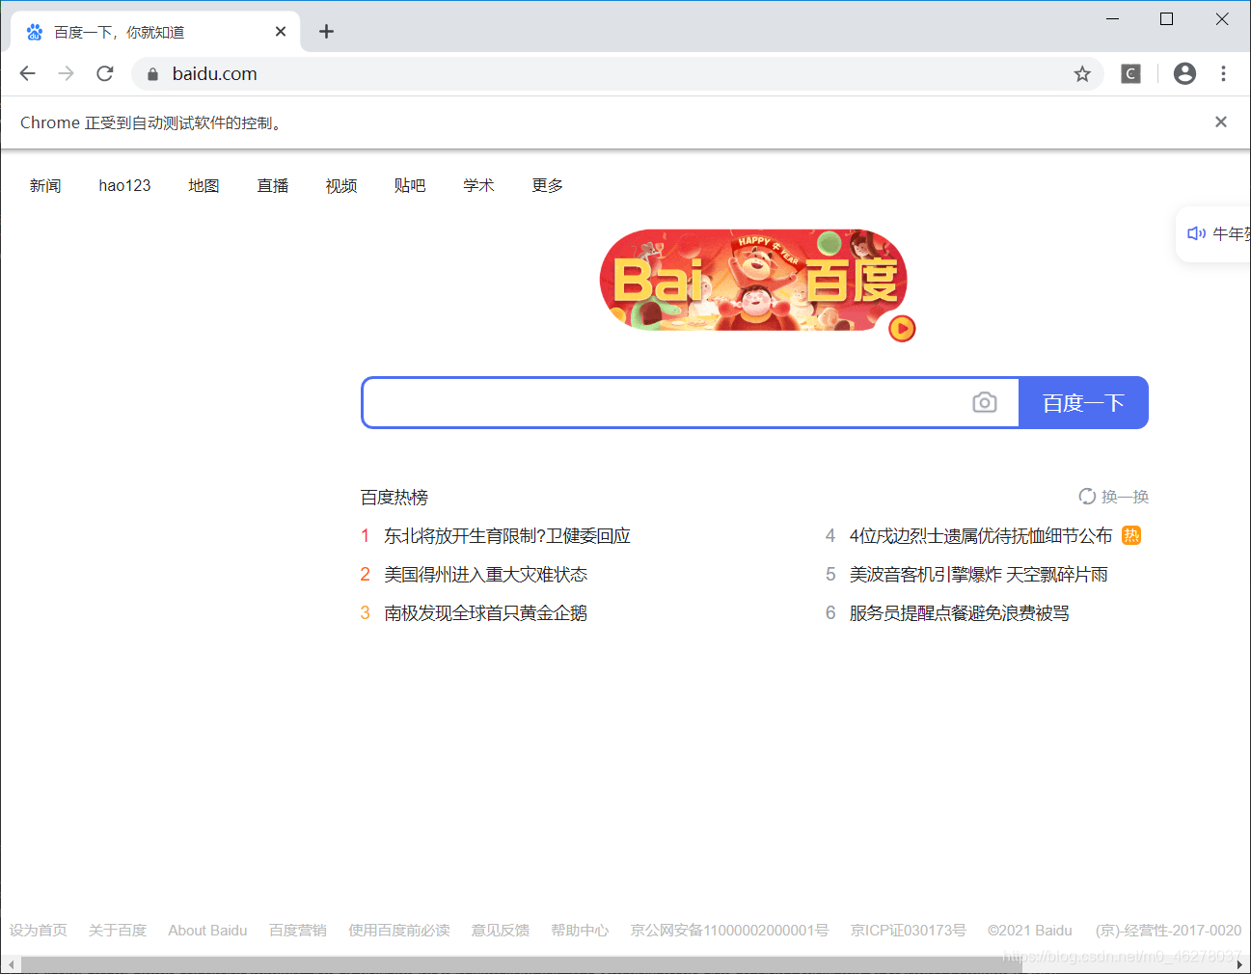Open the C extension icon

[1130, 73]
